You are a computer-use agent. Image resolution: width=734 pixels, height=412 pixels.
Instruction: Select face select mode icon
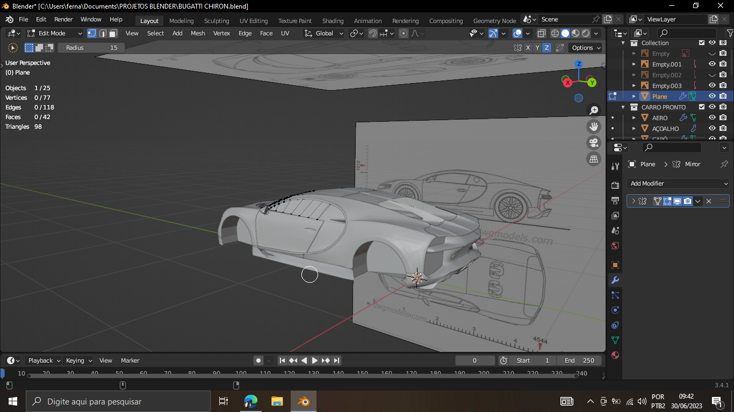(x=113, y=33)
